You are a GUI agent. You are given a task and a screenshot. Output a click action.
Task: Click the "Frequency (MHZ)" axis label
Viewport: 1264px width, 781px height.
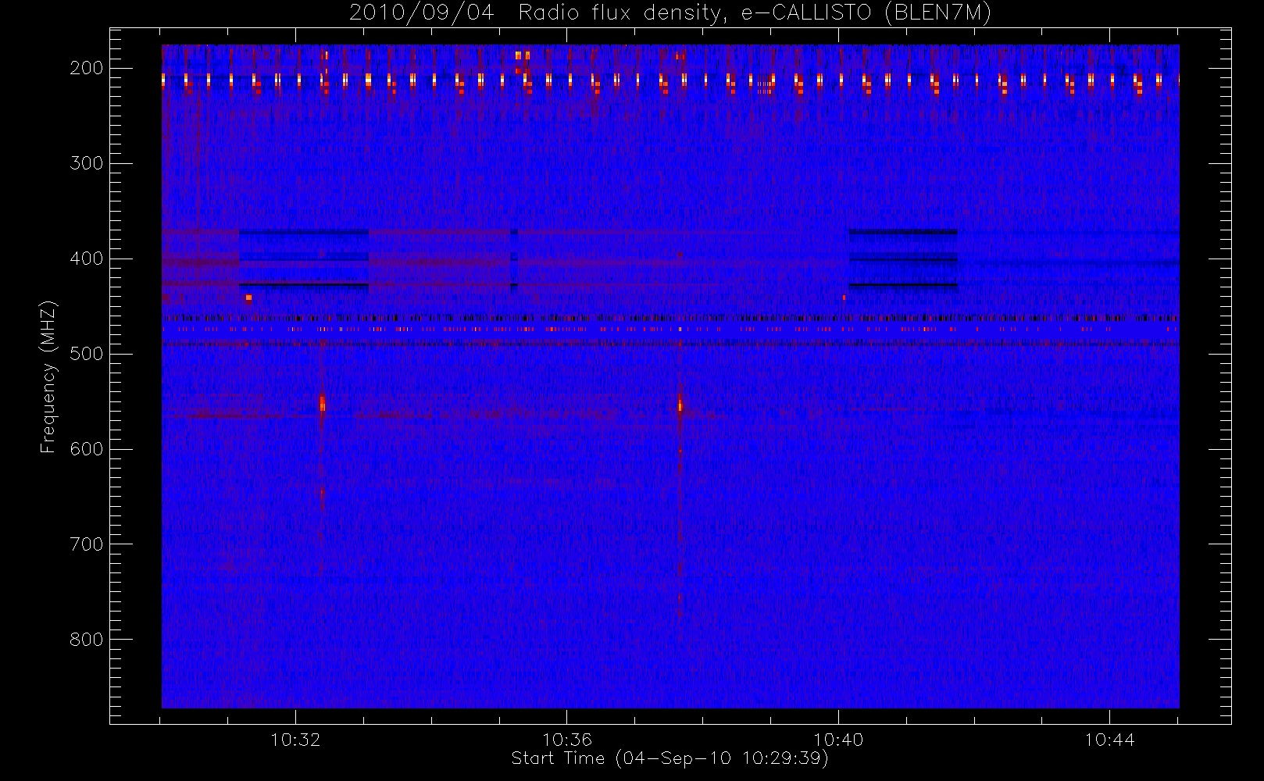[x=48, y=376]
